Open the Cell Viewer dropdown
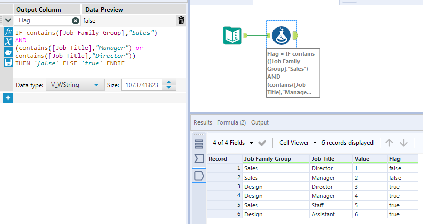The width and height of the screenshot is (423, 224). point(297,143)
